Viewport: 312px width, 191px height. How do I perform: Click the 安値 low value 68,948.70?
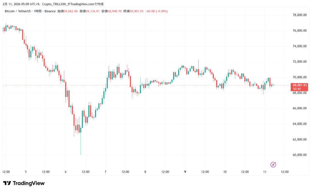coord(115,11)
